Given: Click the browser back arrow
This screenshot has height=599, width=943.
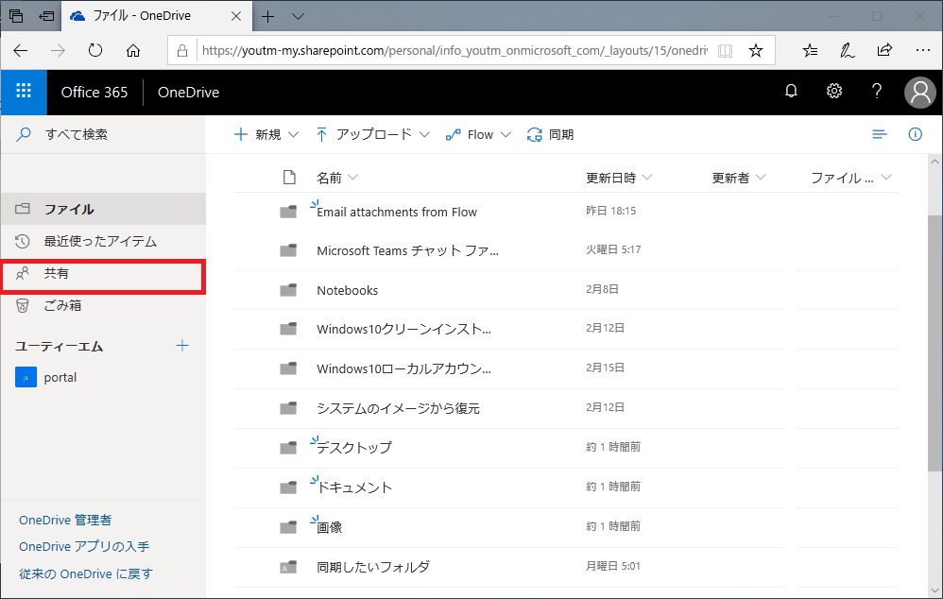Looking at the screenshot, I should (x=21, y=50).
